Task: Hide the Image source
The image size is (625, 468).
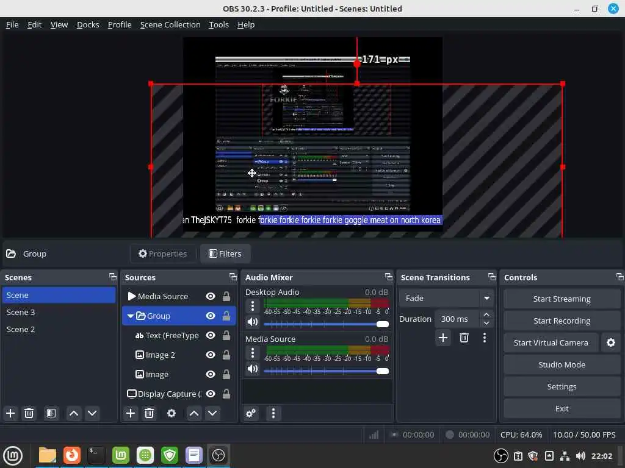Action: tap(211, 374)
